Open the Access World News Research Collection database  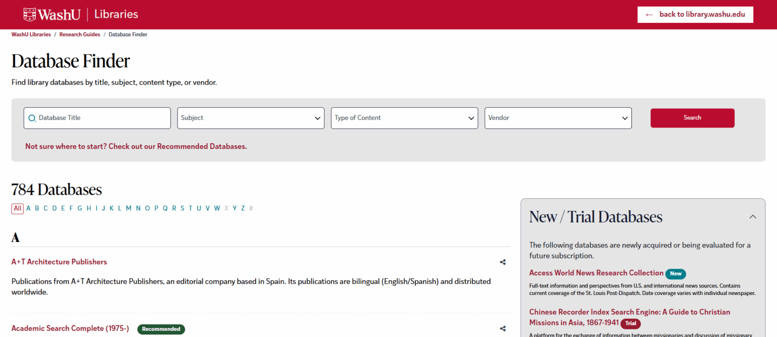596,273
